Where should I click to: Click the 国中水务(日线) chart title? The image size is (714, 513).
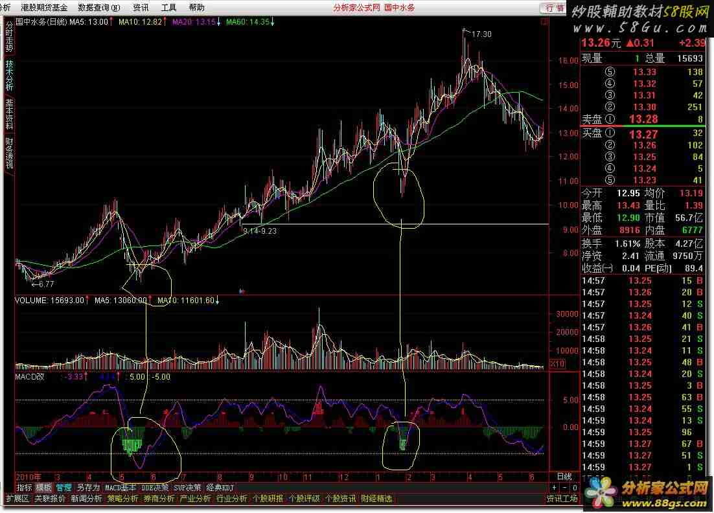(41, 21)
